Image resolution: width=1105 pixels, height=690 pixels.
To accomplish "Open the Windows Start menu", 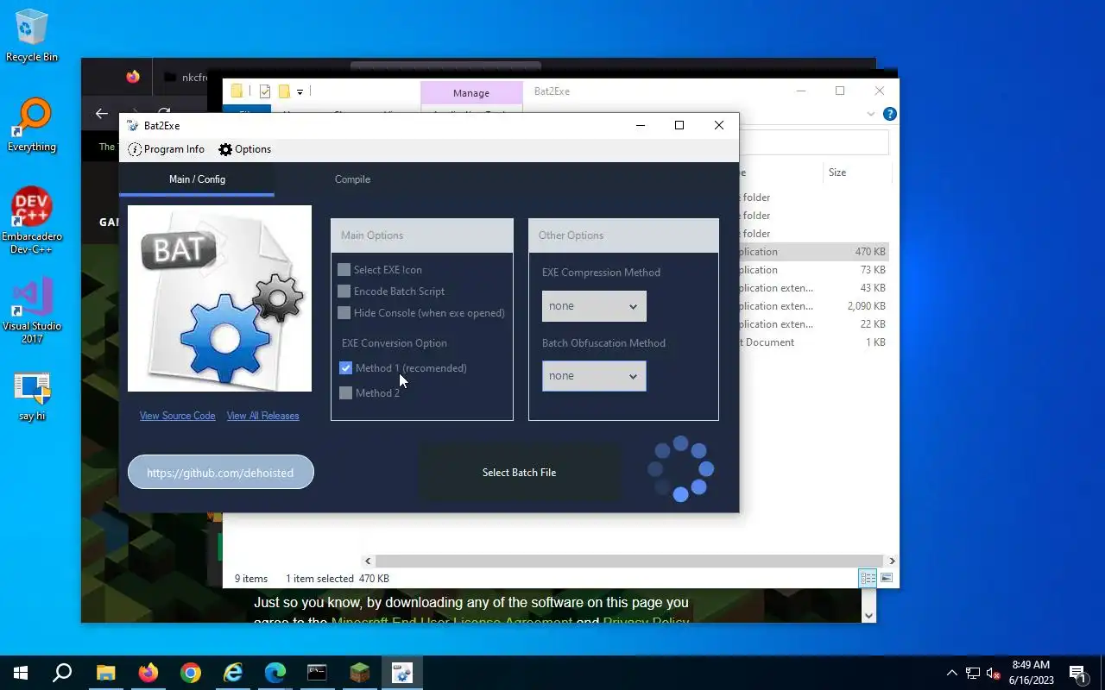I will tap(21, 673).
